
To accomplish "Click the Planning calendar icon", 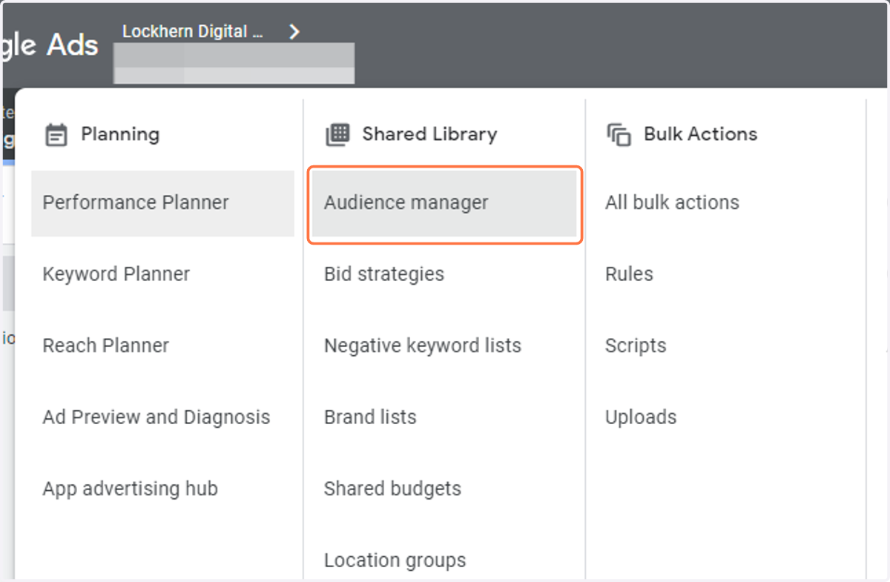I will (x=56, y=135).
